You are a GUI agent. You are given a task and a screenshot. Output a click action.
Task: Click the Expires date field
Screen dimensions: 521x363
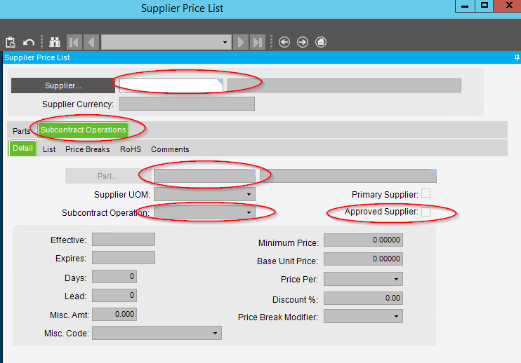pos(124,258)
